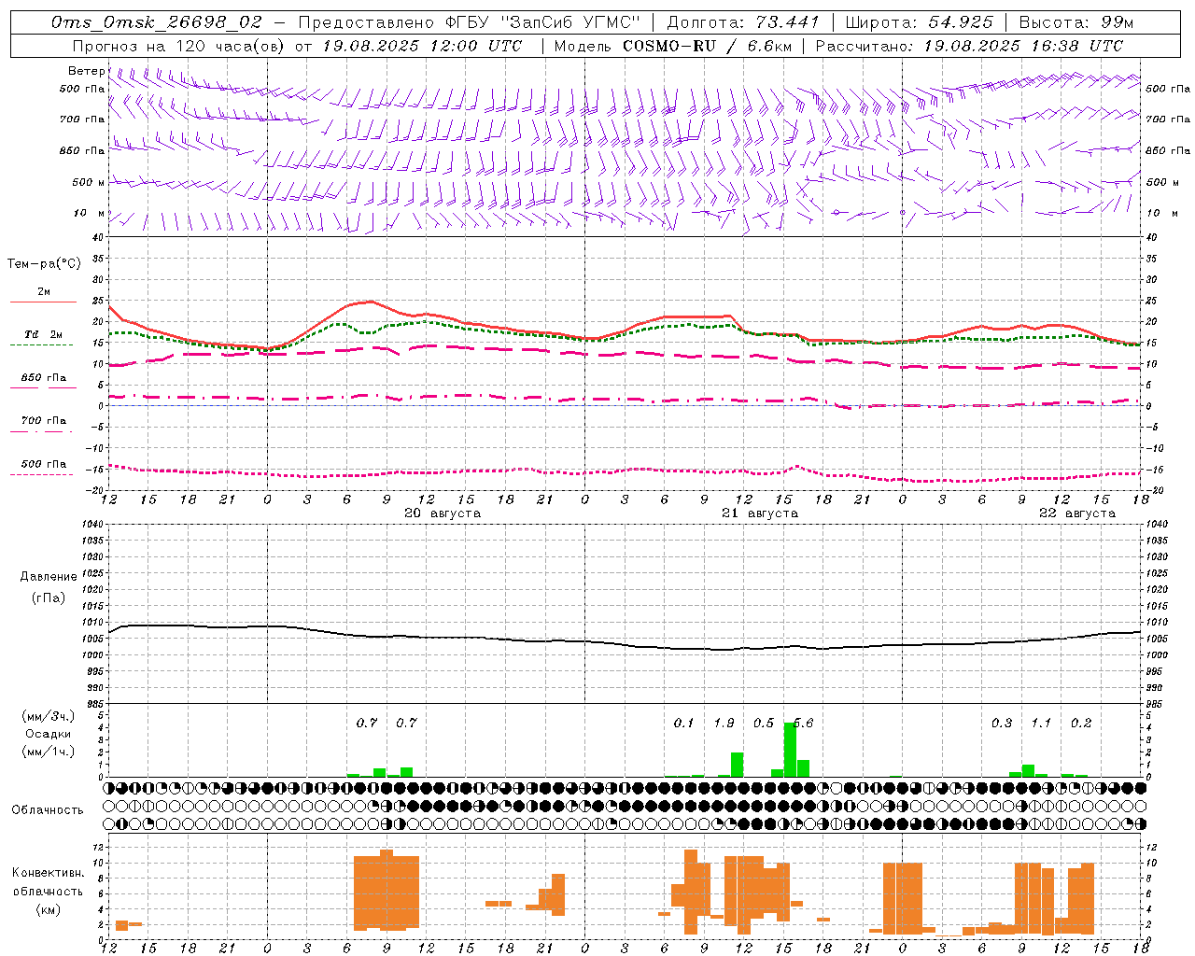Click the Тем-ра(°C) panel label

click(x=44, y=264)
